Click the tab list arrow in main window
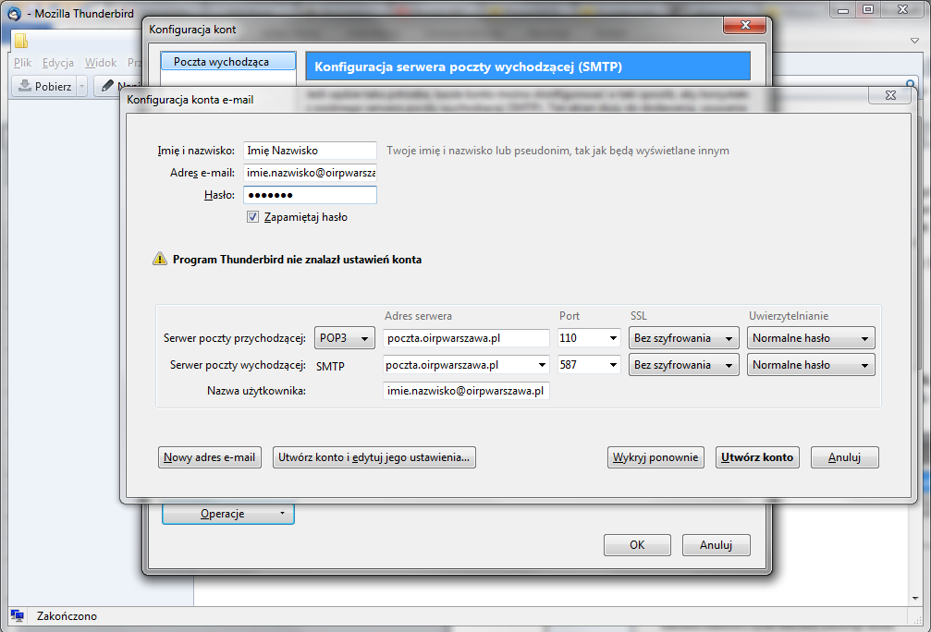 coord(914,41)
